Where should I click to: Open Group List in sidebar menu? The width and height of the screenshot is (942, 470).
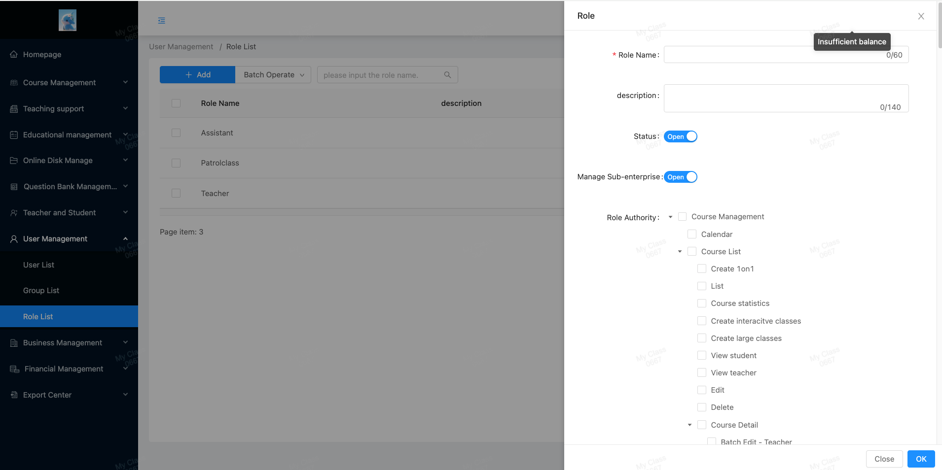point(41,291)
